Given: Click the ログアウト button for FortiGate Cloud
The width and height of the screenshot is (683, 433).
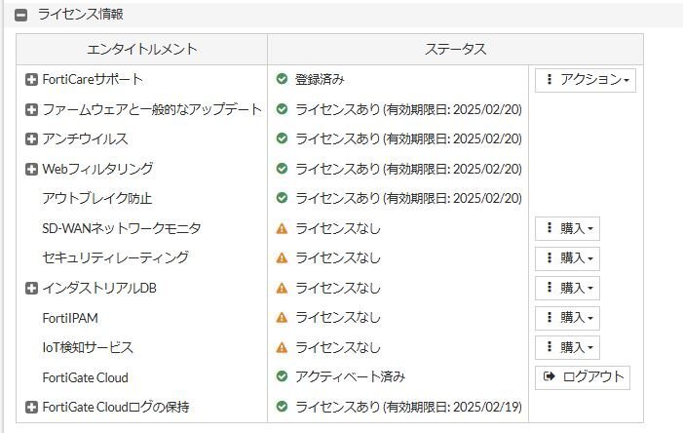Looking at the screenshot, I should (x=582, y=377).
